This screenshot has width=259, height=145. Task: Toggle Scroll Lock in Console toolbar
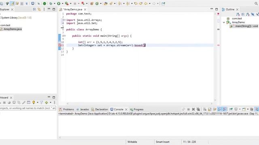[210, 109]
